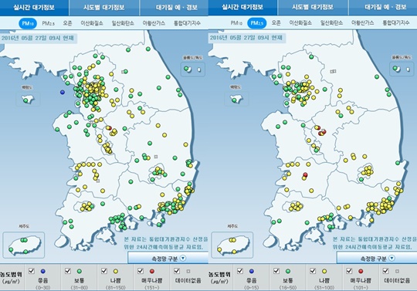Expand the 측정망 구분 arrow on the right map
The image size is (417, 291).
coord(392,258)
